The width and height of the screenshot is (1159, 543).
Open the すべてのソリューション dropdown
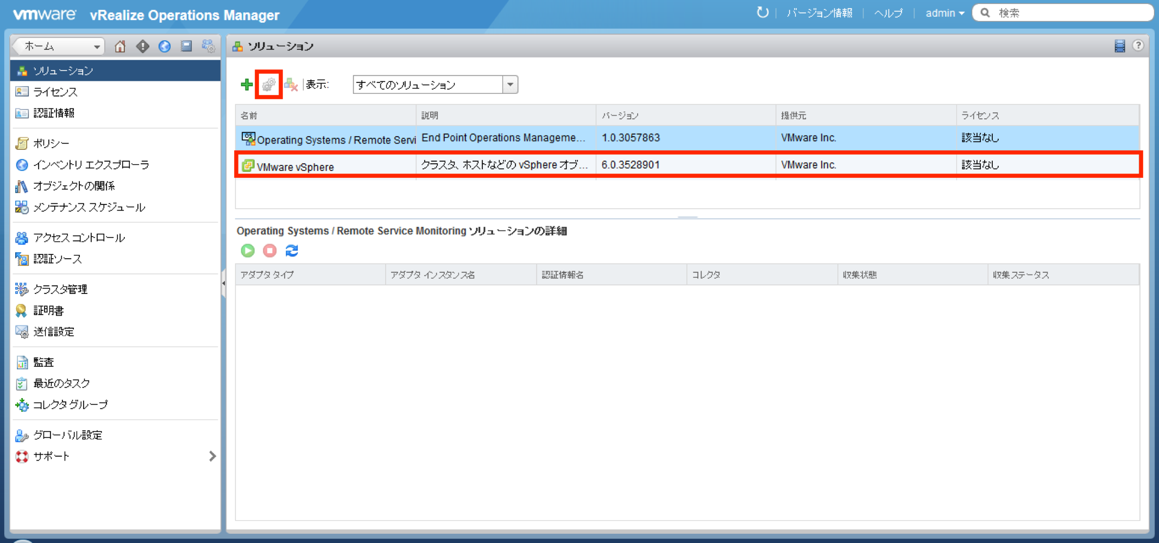509,84
